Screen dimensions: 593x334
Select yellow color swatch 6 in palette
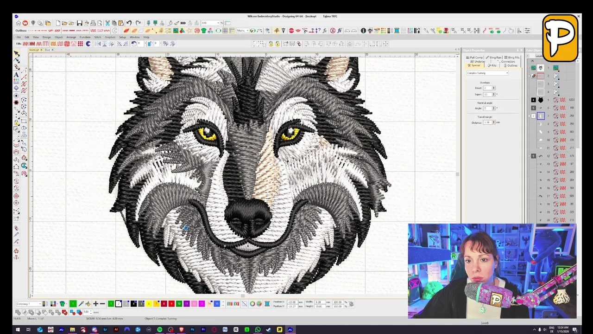click(149, 304)
